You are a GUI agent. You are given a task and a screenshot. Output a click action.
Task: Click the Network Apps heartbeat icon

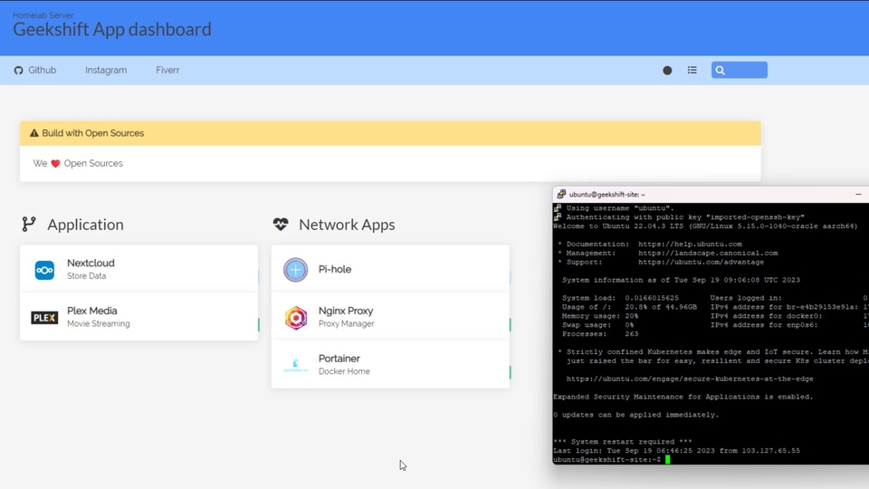coord(281,224)
